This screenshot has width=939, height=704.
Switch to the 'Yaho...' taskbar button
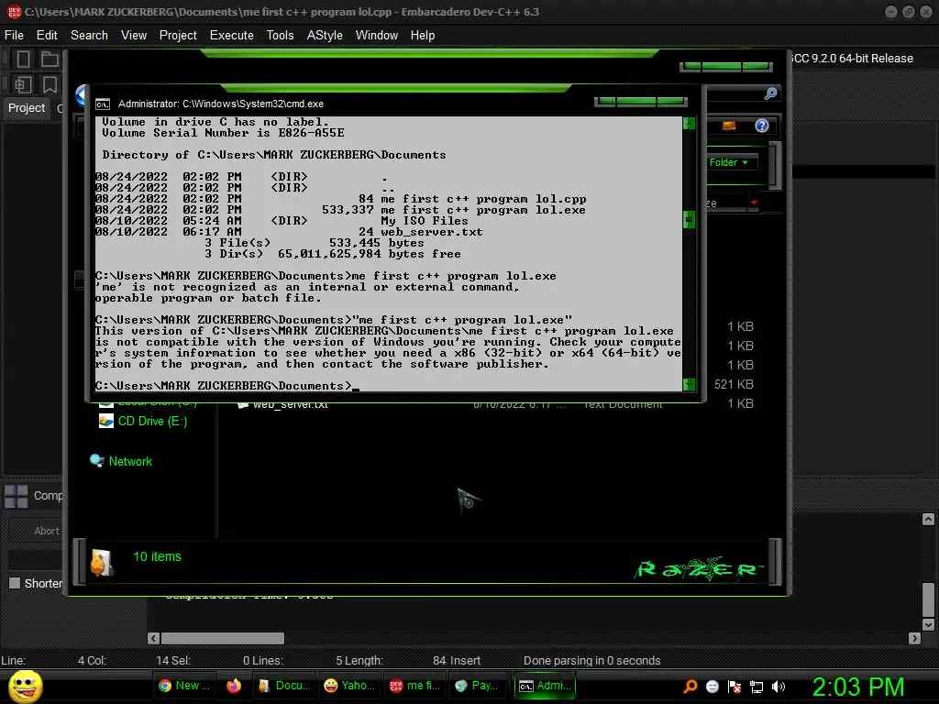[349, 686]
